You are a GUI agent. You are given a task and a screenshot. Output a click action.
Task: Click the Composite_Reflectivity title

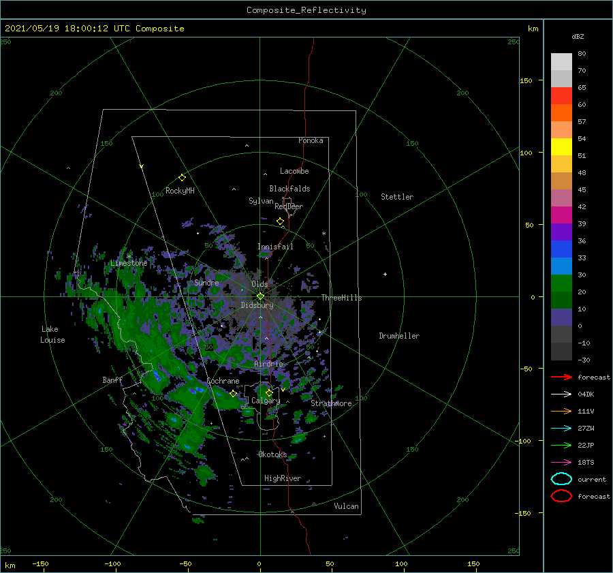click(x=306, y=10)
